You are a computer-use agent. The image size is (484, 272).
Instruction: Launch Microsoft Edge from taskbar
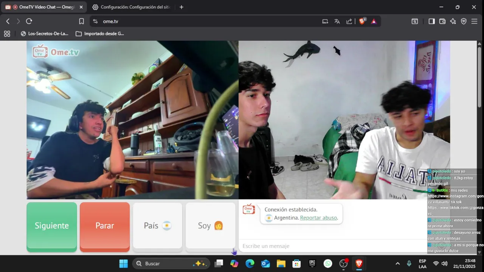pyautogui.click(x=250, y=264)
